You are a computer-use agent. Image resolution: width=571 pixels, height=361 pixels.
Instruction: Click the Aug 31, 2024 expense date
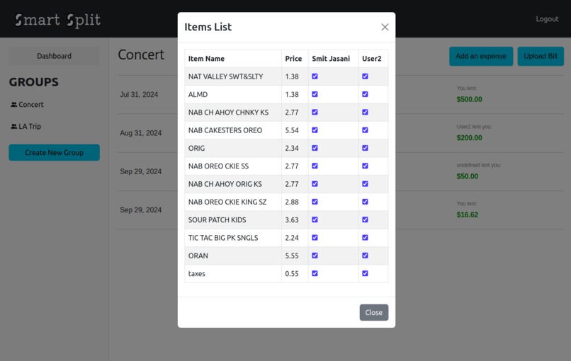click(x=140, y=133)
